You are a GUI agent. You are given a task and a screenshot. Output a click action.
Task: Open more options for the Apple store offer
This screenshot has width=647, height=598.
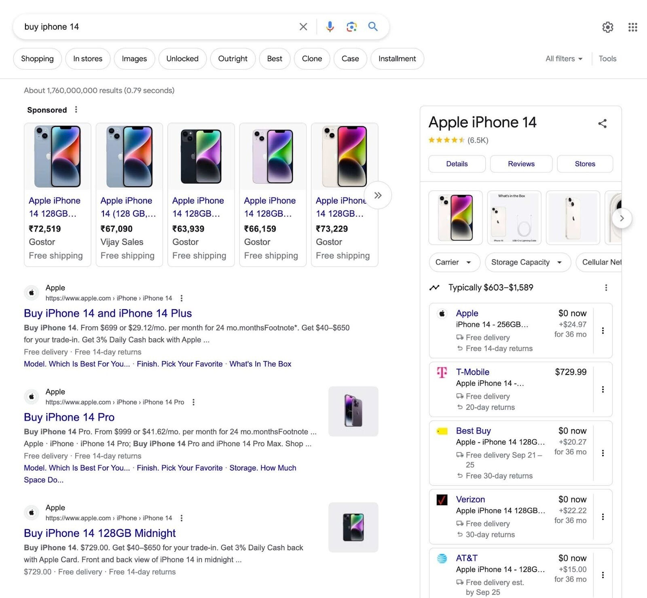pos(603,331)
